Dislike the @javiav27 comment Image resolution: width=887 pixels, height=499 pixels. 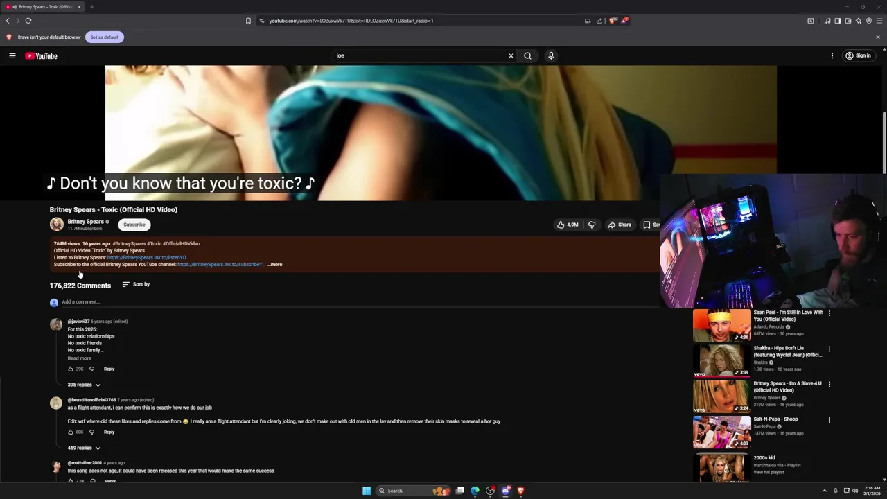91,369
